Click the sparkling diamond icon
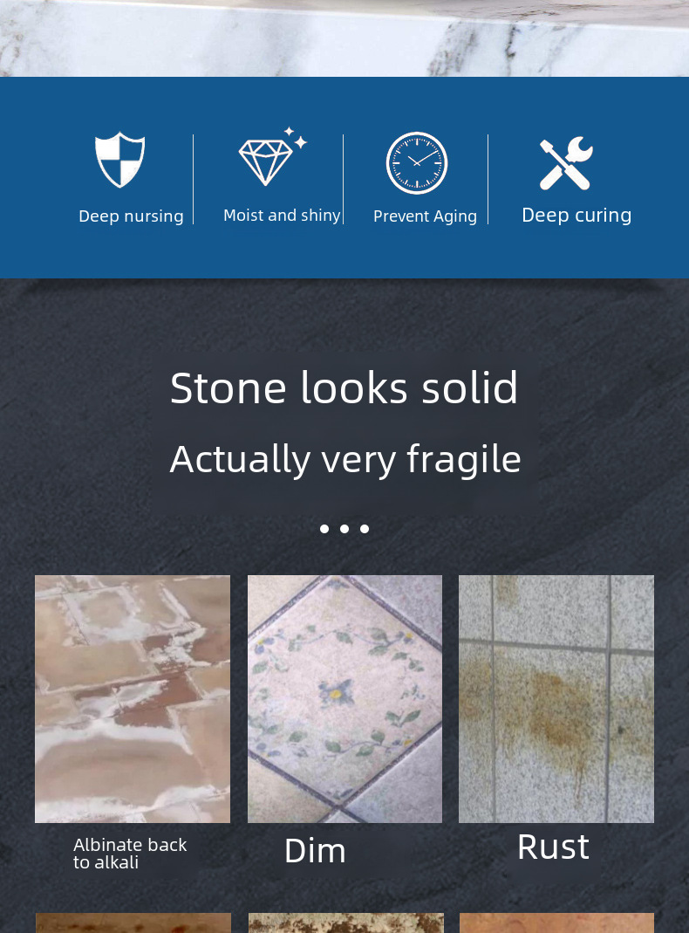 272,156
